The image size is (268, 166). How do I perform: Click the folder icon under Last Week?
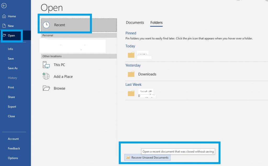pyautogui.click(x=131, y=93)
